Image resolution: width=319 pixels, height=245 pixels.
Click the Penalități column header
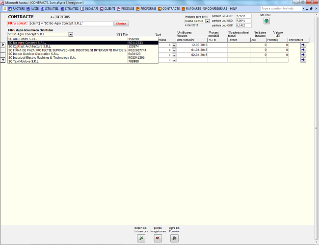coord(277,40)
